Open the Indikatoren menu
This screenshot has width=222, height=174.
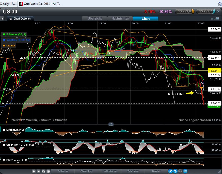point(109,171)
